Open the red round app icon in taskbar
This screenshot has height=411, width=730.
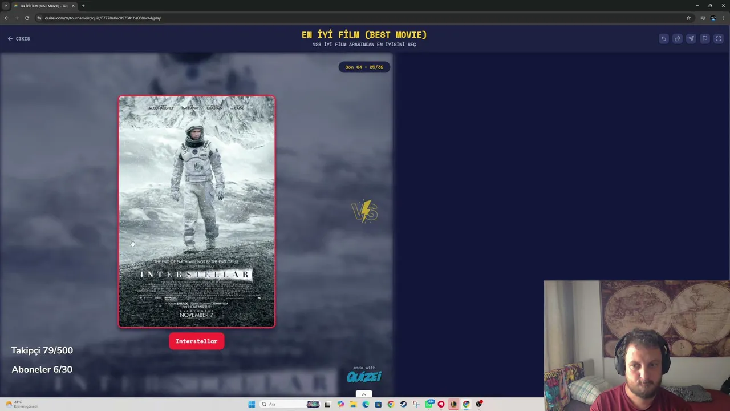(441, 404)
